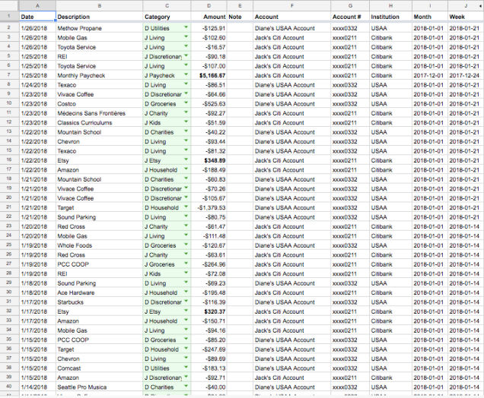Screen dimensions: 484x398
Task: Select the 1/24/2018 date cell
Action: click(37, 85)
